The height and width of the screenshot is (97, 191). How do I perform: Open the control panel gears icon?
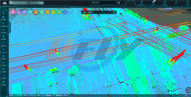165,3
